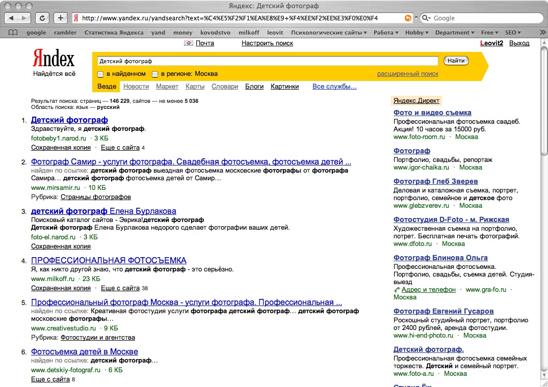Click the Safari address bar URL field

241,18
